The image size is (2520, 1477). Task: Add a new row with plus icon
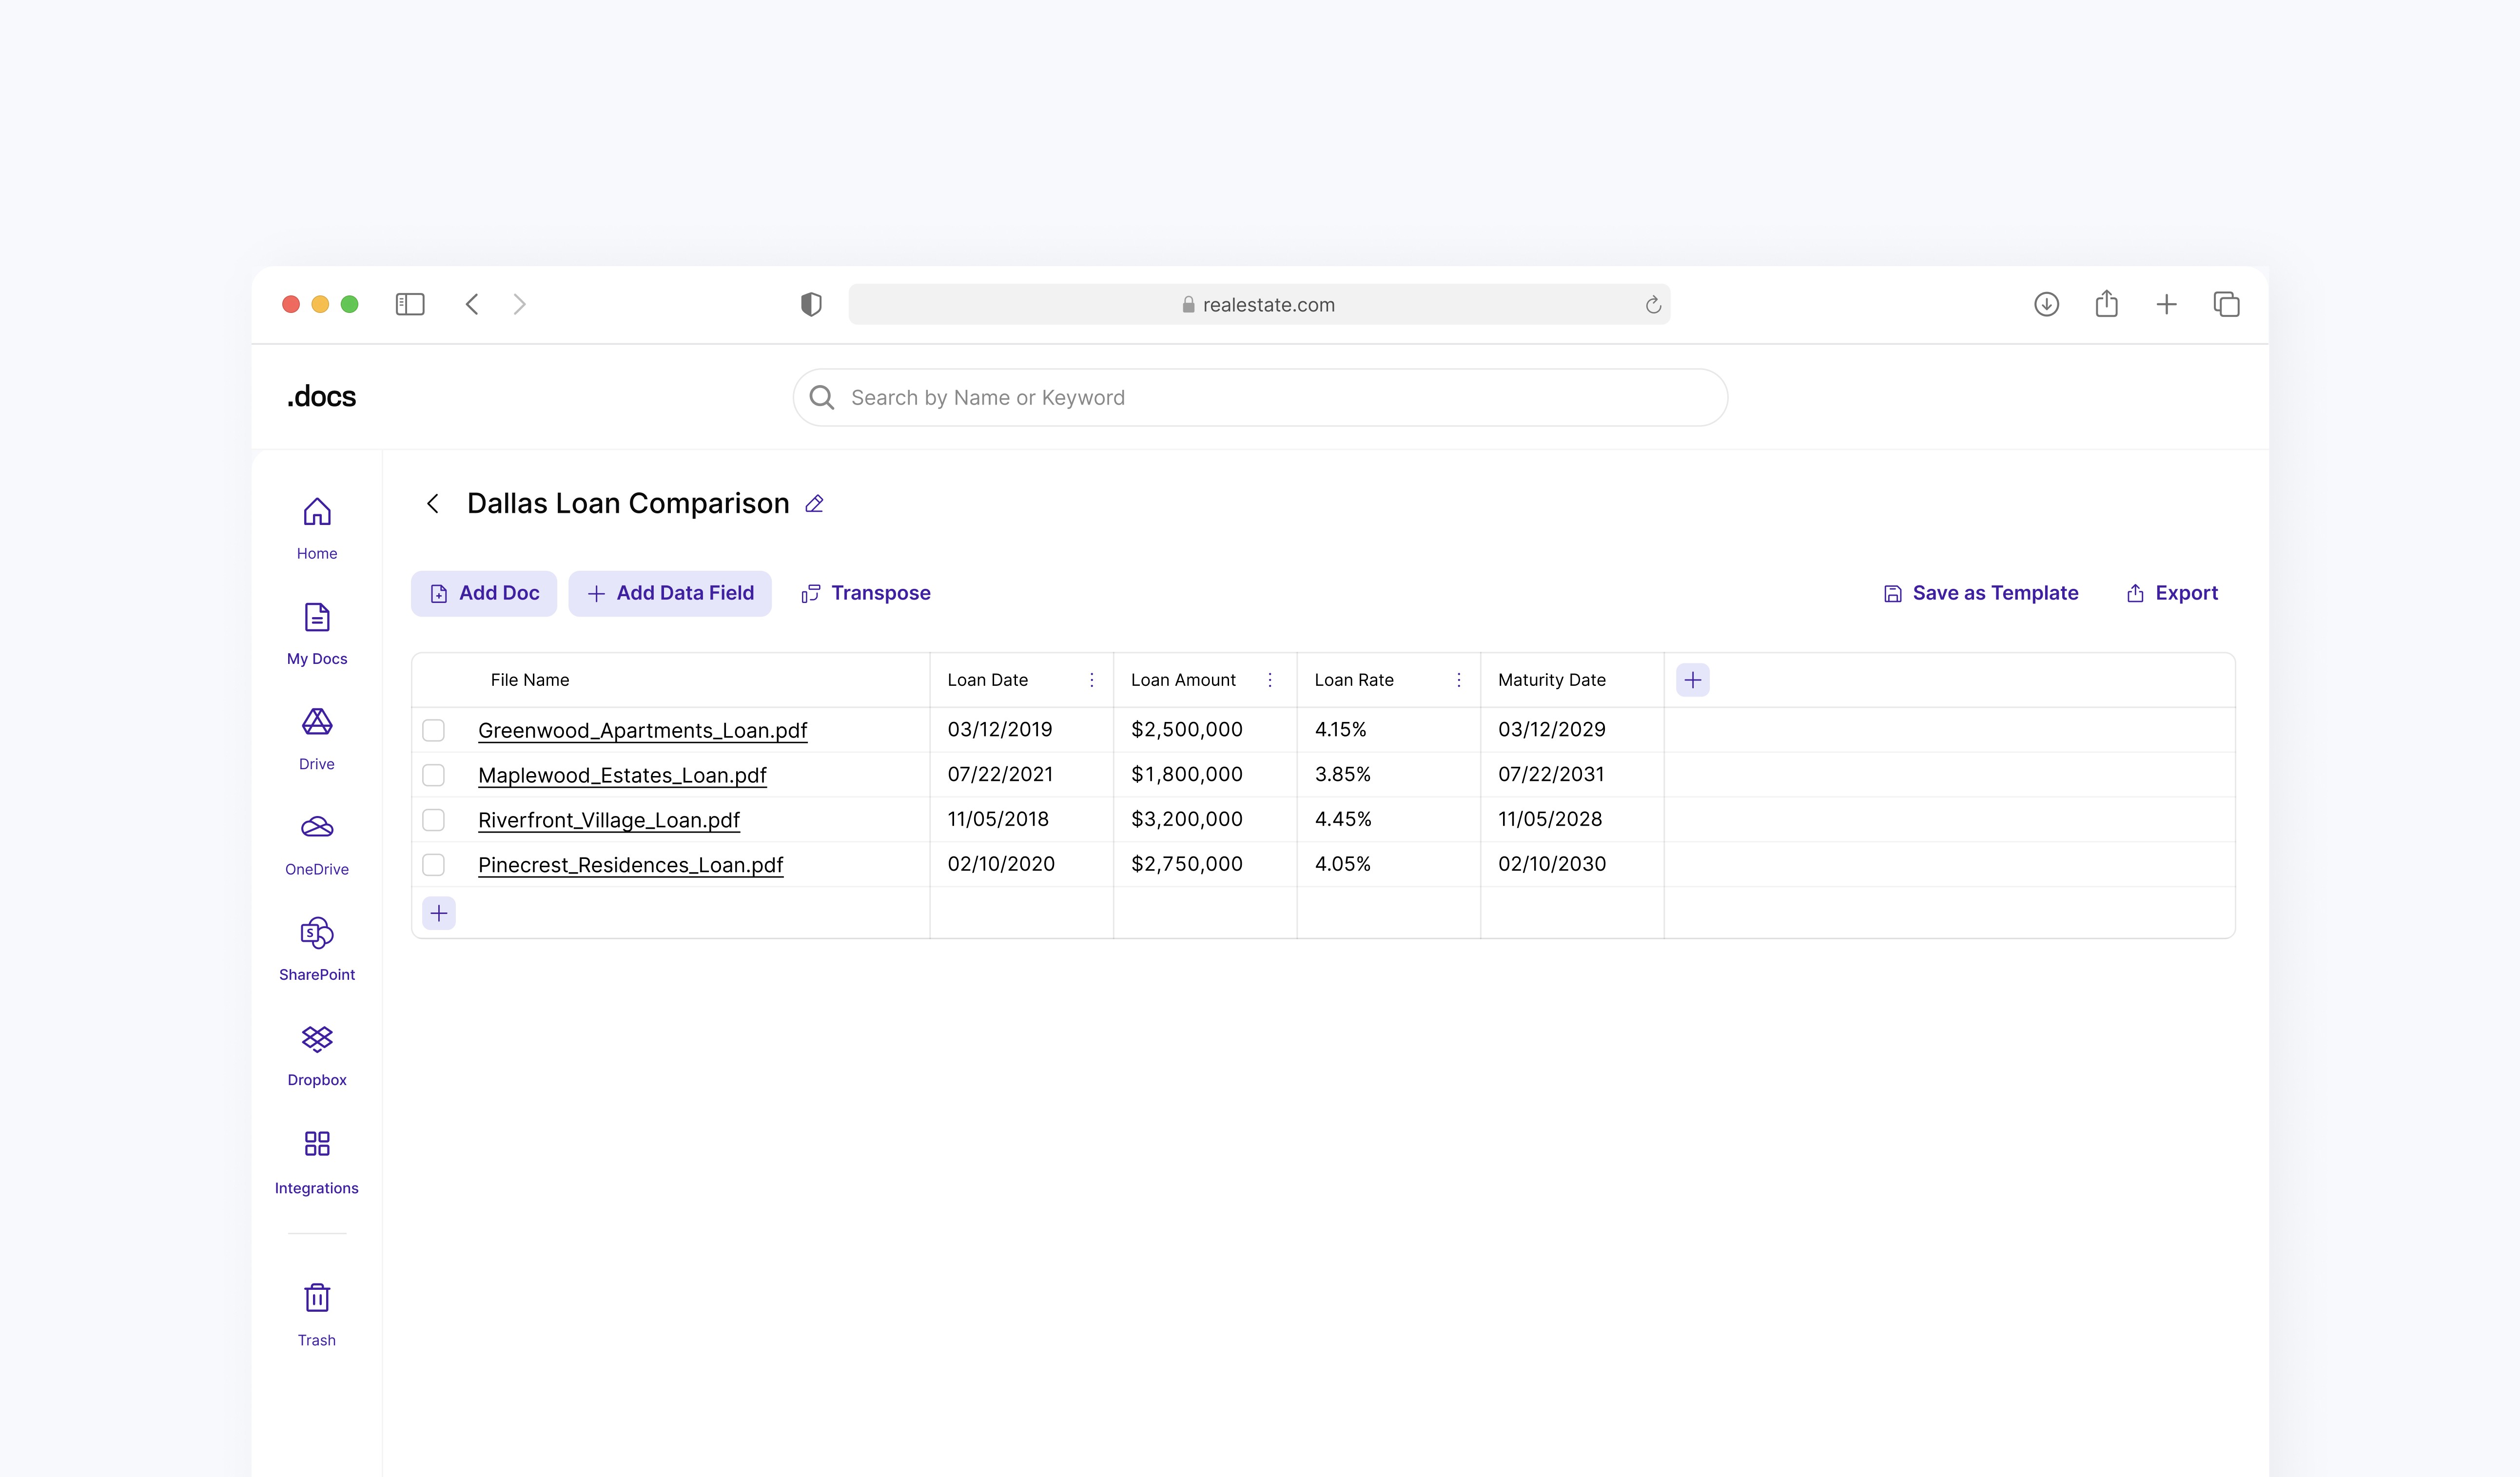[439, 913]
